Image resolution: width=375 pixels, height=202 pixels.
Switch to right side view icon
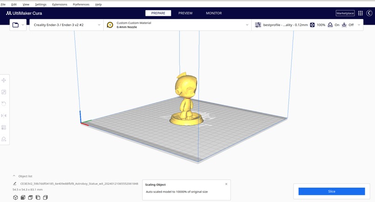[x=46, y=197]
